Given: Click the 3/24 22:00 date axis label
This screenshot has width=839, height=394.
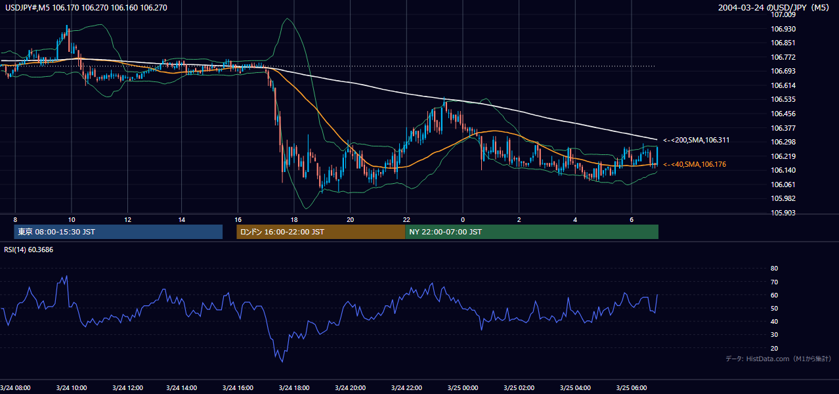Looking at the screenshot, I should point(407,387).
